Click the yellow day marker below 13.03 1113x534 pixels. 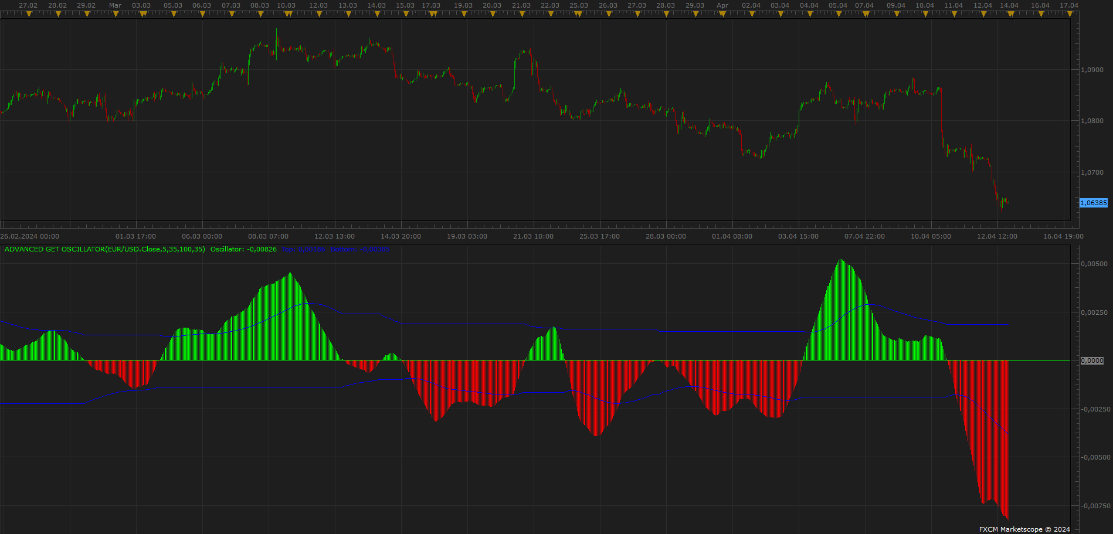click(348, 14)
